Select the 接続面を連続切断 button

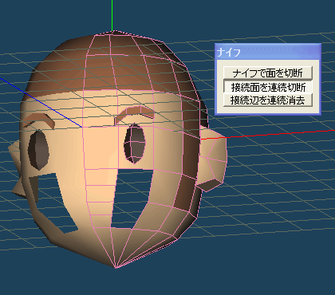pos(267,87)
